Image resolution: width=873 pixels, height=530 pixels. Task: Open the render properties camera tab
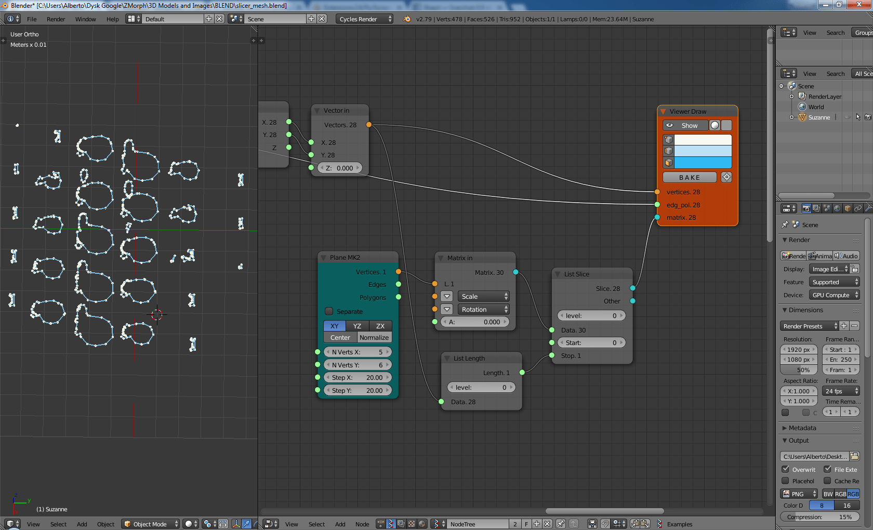(x=806, y=208)
